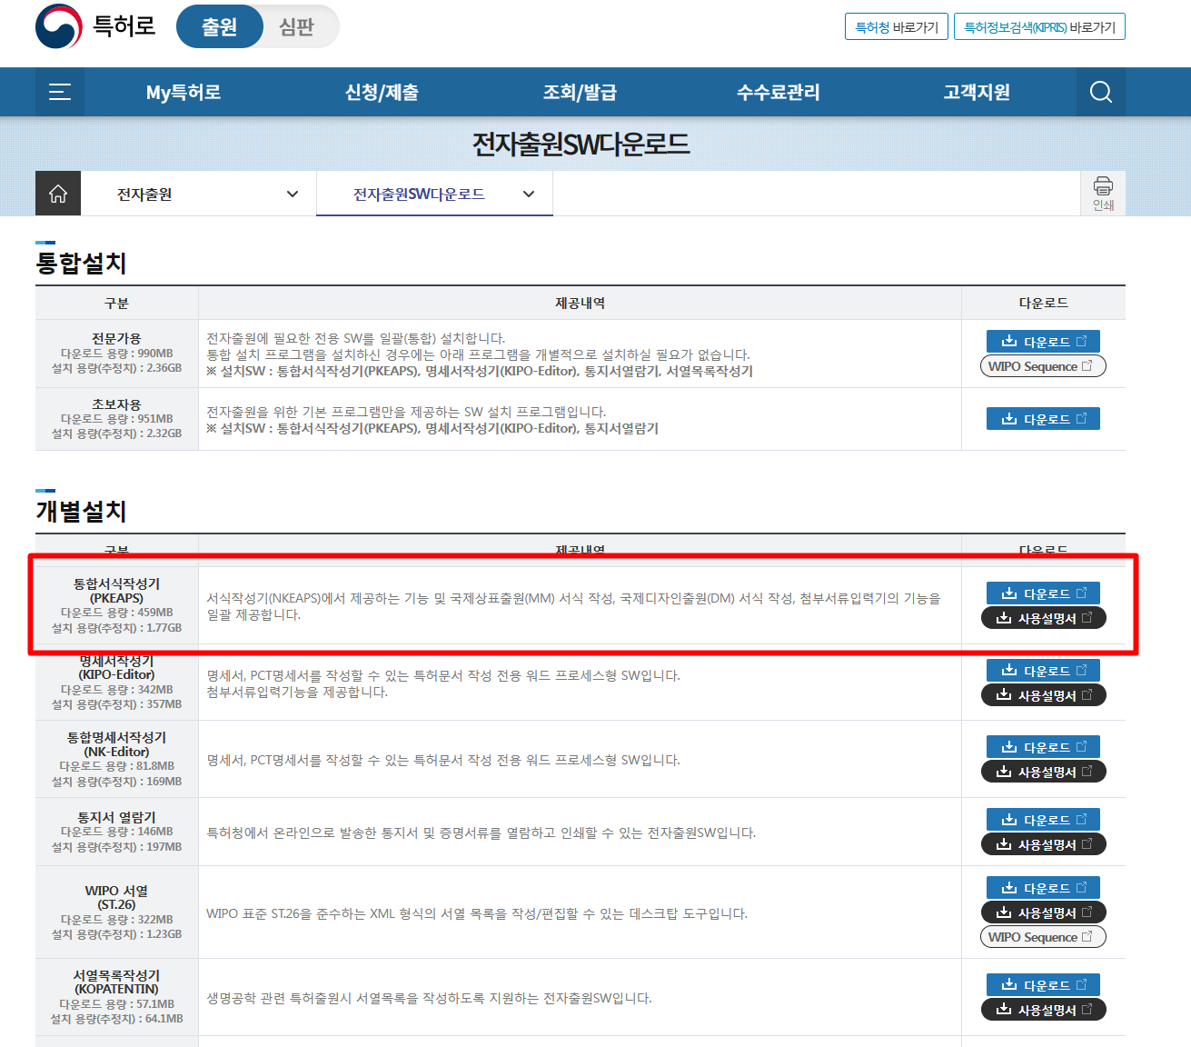This screenshot has height=1047, width=1191.
Task: Open 사용설명서 for NK-Editor
Action: [1043, 772]
